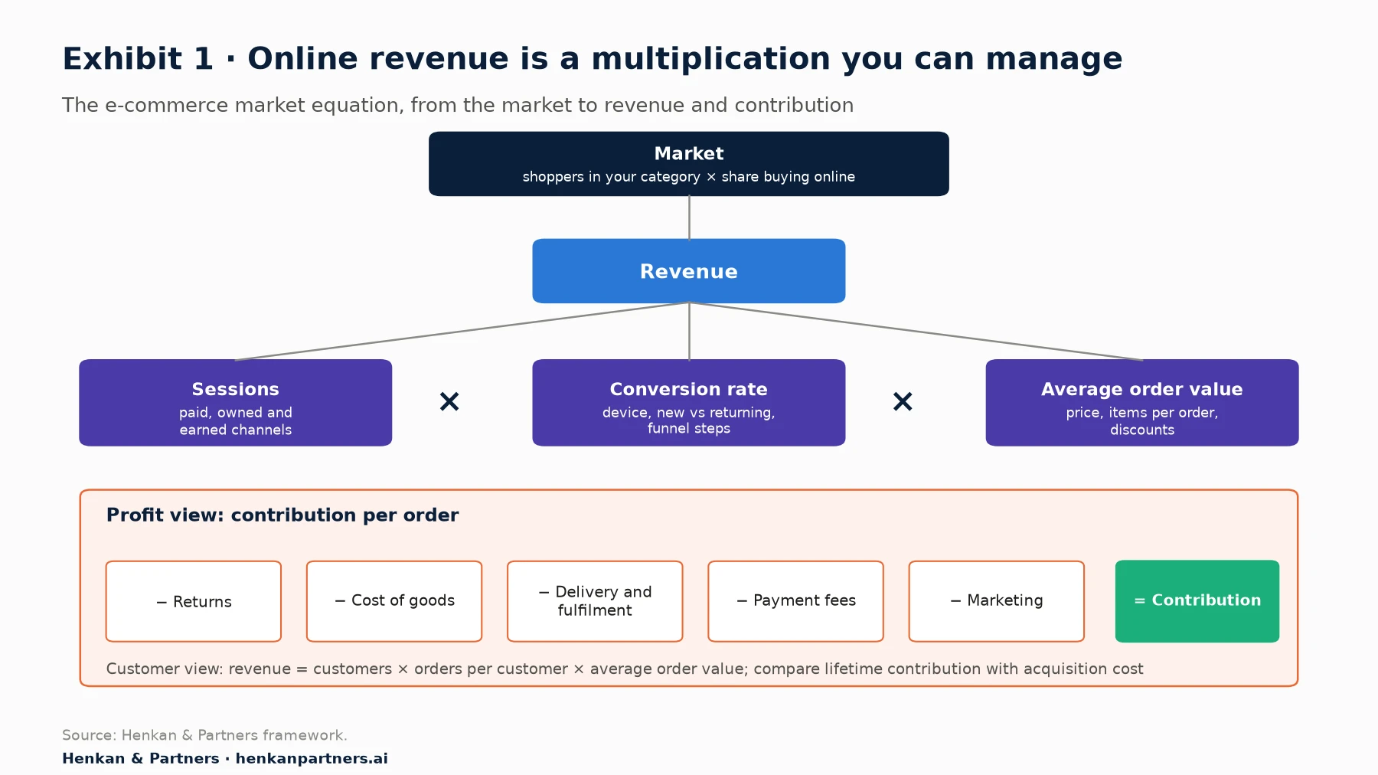1378x775 pixels.
Task: Select the text 'paid, owned and earned channels'
Action: (x=236, y=421)
